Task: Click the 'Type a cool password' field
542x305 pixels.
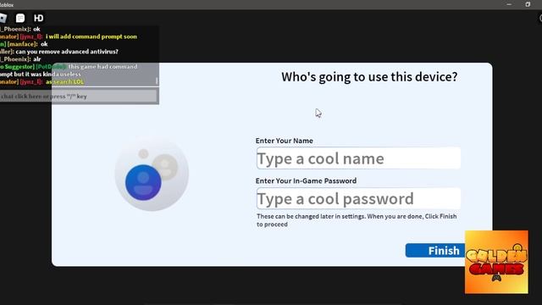Action: (x=358, y=198)
